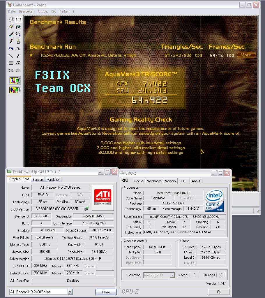
Task: Pick the Eraser tool in Paint
Action: 11,27
